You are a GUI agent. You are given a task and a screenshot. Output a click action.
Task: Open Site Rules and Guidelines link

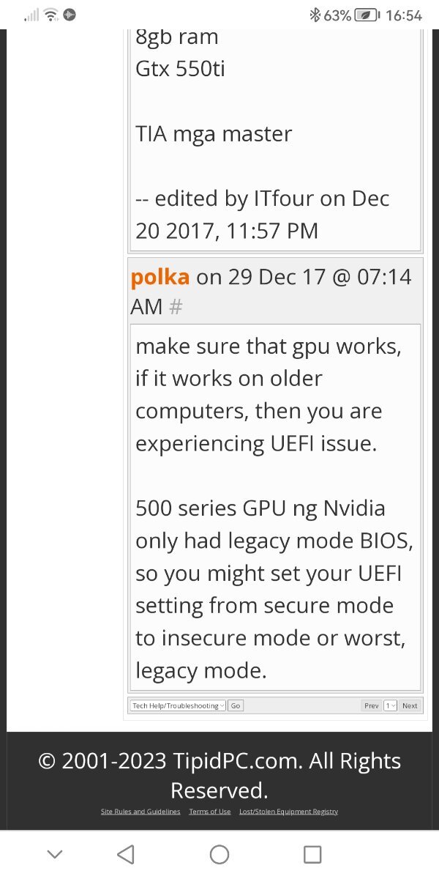click(140, 811)
